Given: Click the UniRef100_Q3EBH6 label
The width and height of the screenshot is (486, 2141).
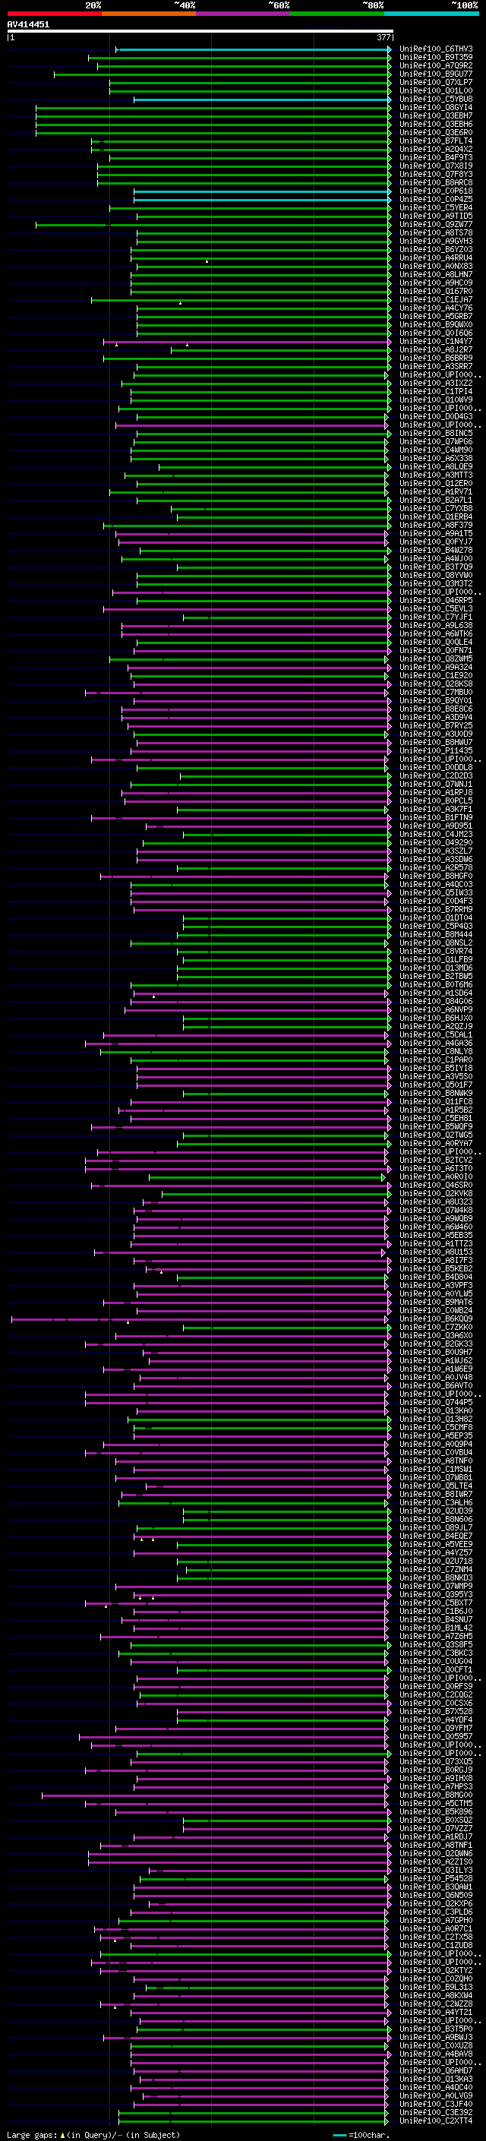Looking at the screenshot, I should click(x=436, y=124).
